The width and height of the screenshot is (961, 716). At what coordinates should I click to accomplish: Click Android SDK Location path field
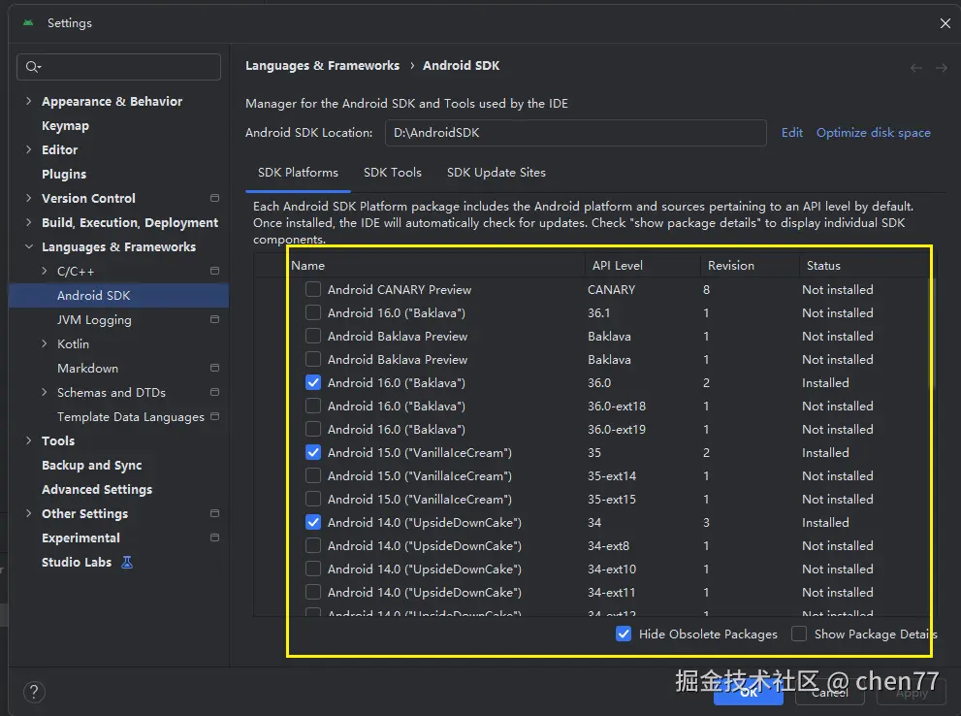tap(575, 132)
